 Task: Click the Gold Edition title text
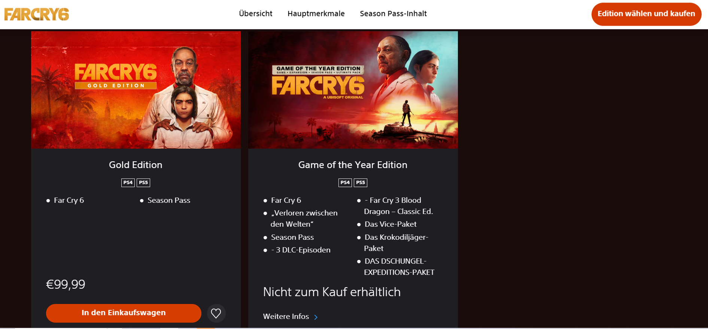[136, 165]
